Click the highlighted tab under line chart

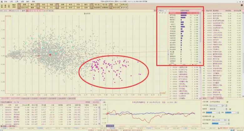(x=110, y=126)
